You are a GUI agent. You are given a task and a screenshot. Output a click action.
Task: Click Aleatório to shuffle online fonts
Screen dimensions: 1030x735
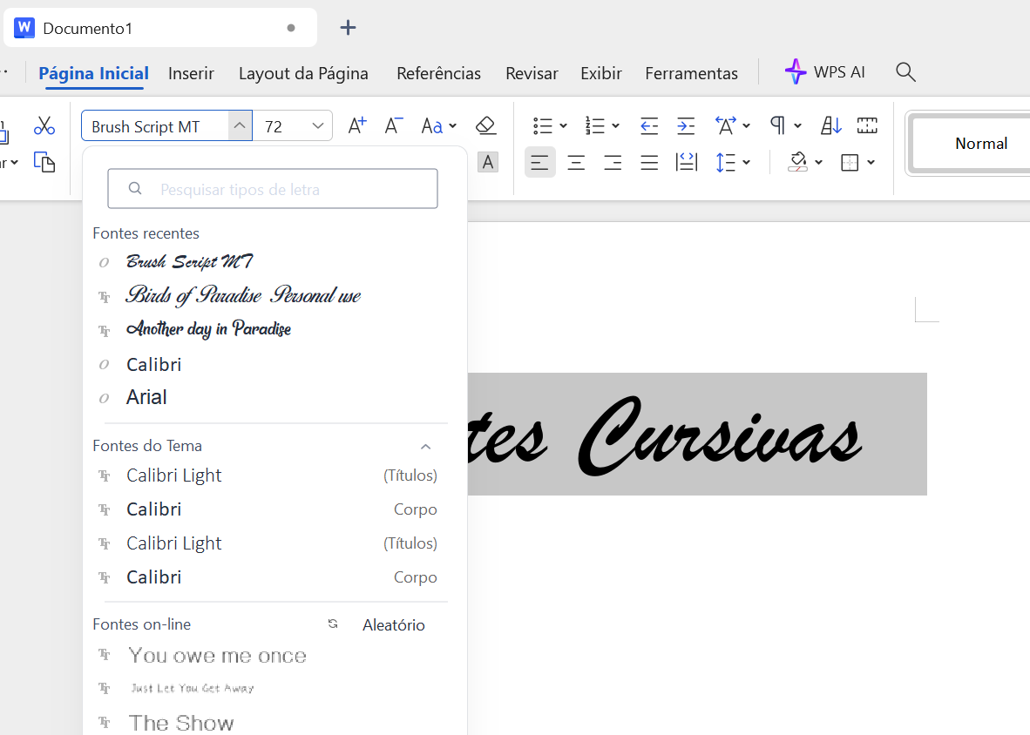pos(394,624)
